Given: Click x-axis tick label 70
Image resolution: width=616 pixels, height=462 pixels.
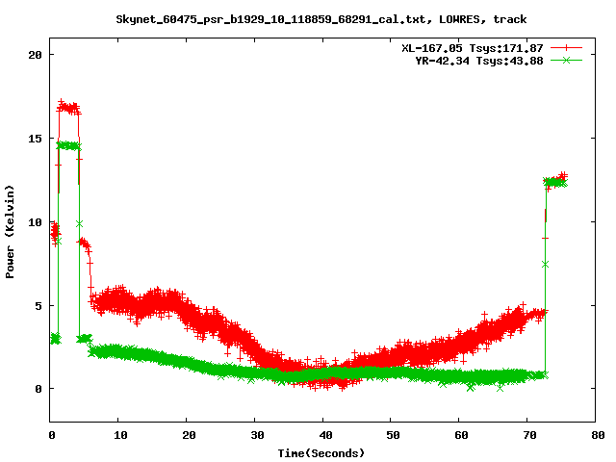Looking at the screenshot, I should coord(529,435).
